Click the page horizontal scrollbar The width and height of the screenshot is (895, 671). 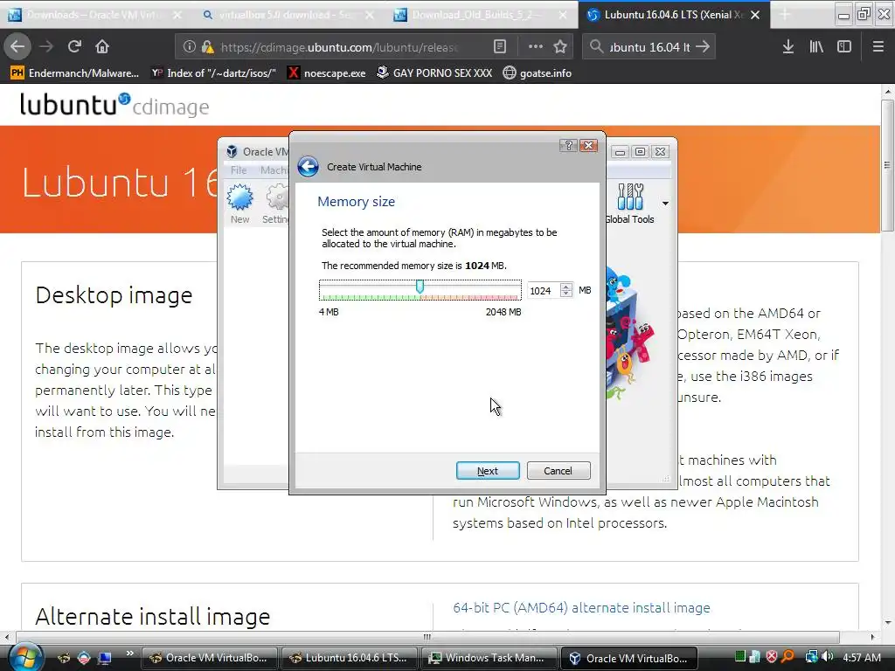(427, 637)
